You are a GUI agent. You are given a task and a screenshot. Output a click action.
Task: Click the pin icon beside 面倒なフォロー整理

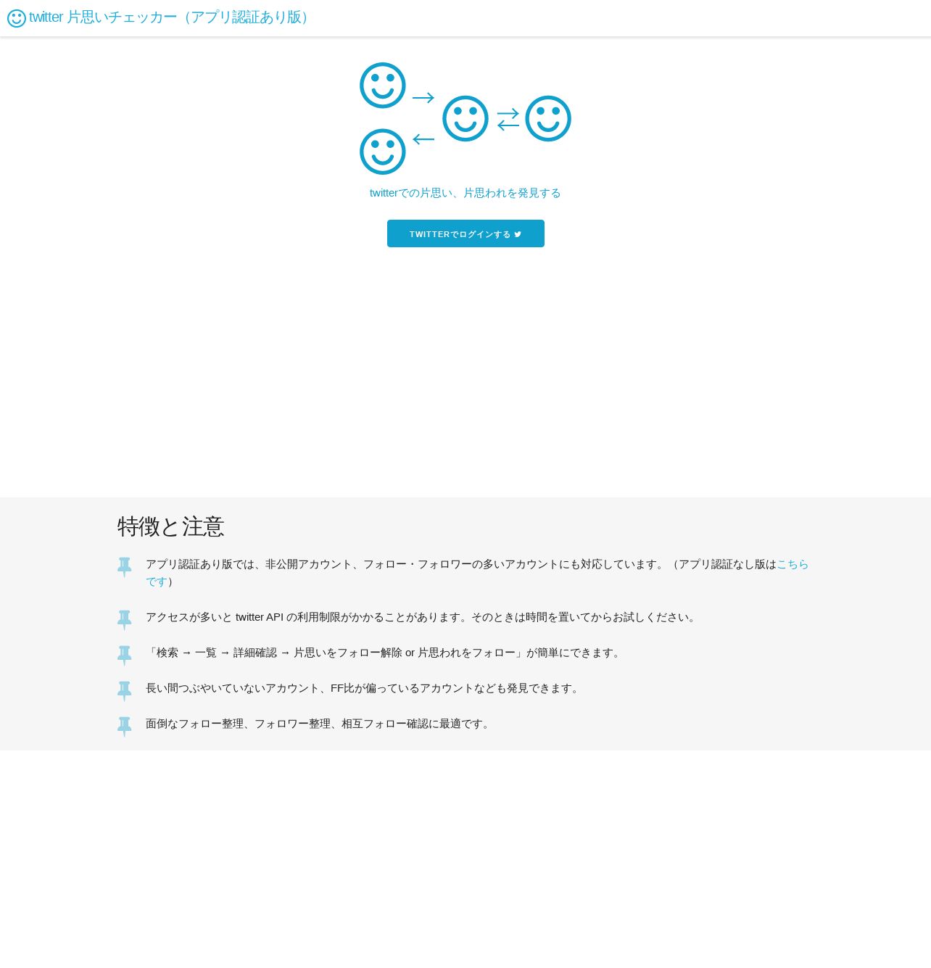125,727
